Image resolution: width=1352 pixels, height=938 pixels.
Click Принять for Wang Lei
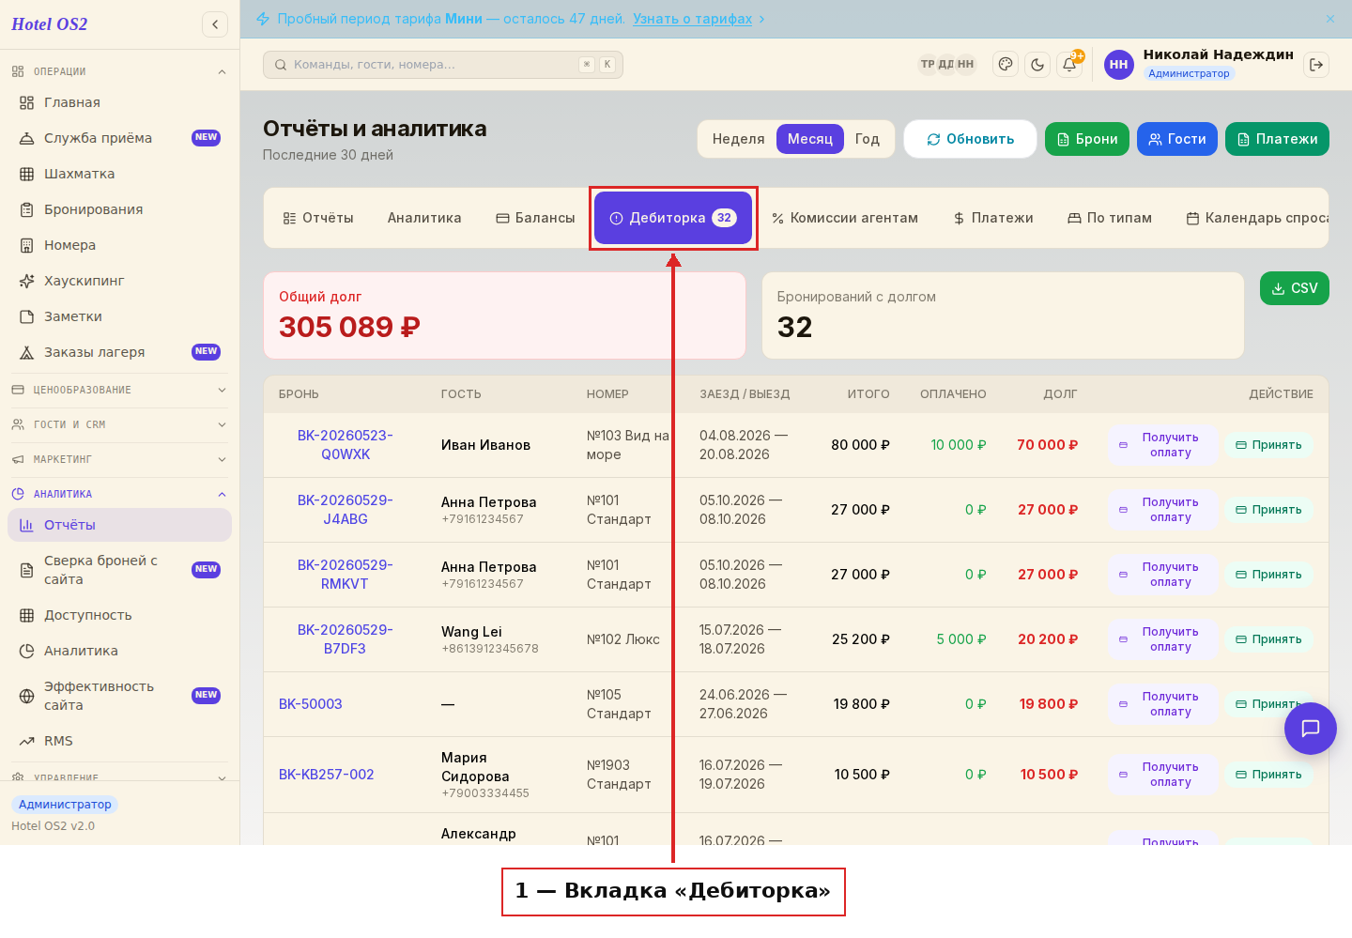coord(1268,639)
